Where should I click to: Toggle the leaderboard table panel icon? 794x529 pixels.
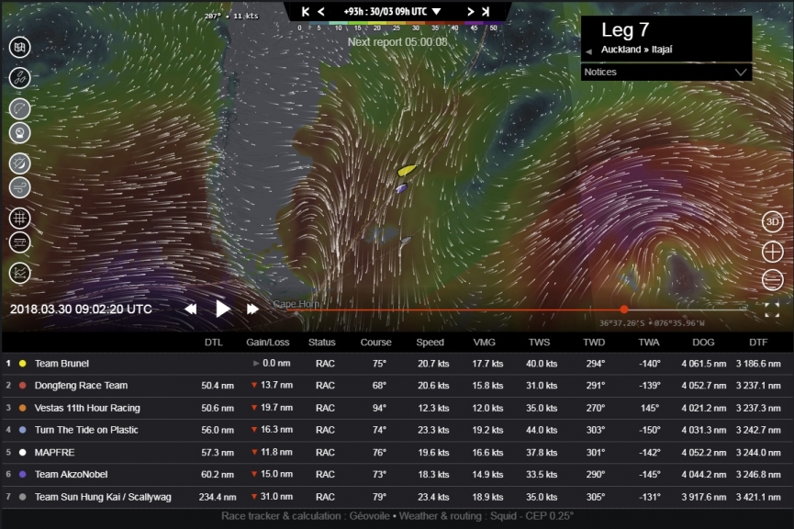20,242
